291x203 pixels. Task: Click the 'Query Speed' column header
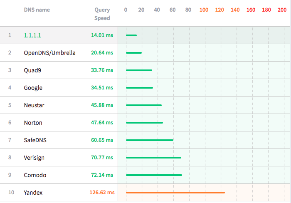(x=102, y=14)
